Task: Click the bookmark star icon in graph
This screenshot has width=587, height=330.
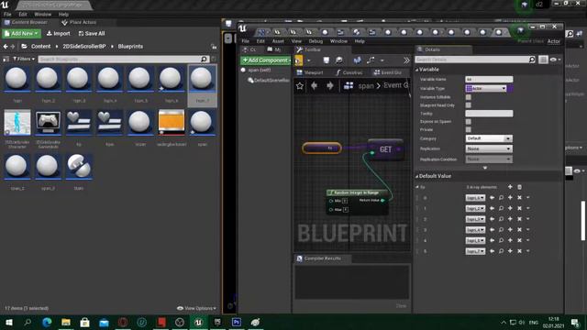Action: [300, 86]
